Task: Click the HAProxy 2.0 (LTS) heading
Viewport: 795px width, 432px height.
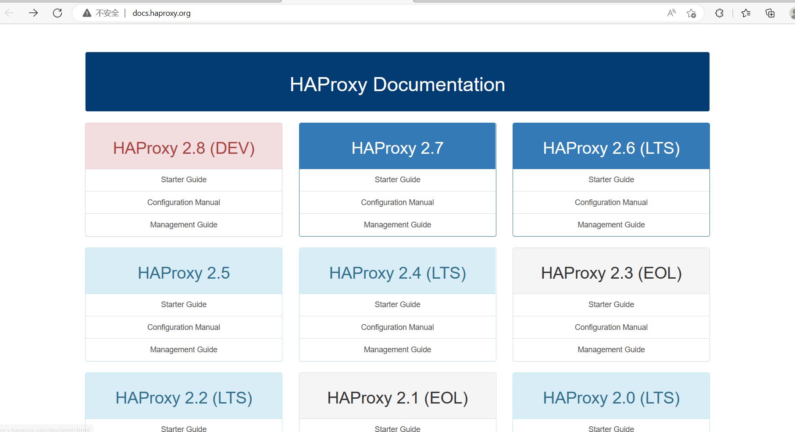Action: 611,398
